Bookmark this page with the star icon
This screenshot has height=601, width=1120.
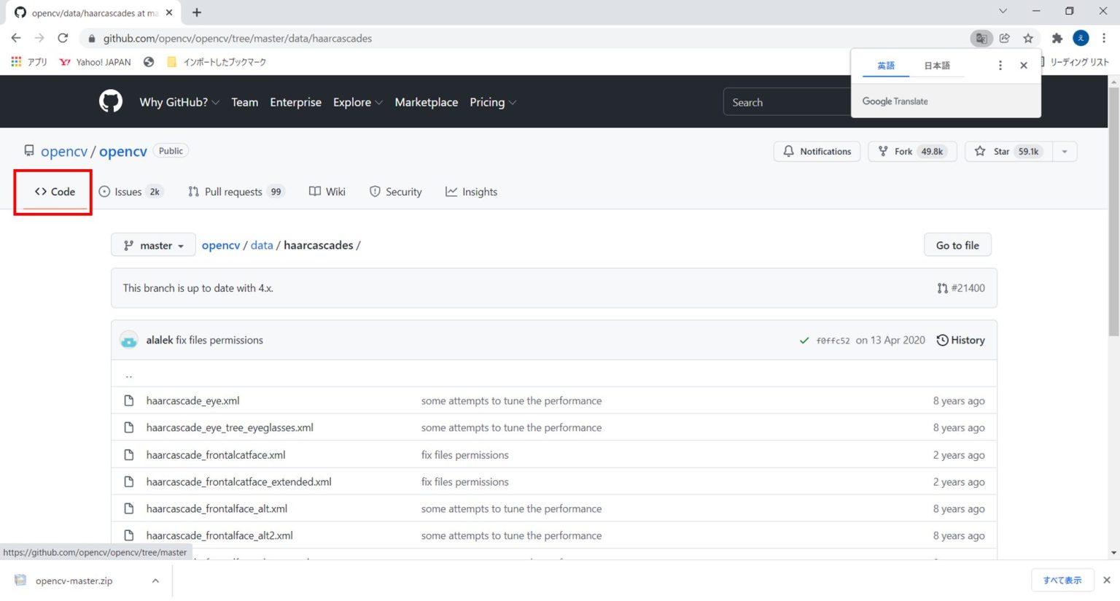[1028, 39]
